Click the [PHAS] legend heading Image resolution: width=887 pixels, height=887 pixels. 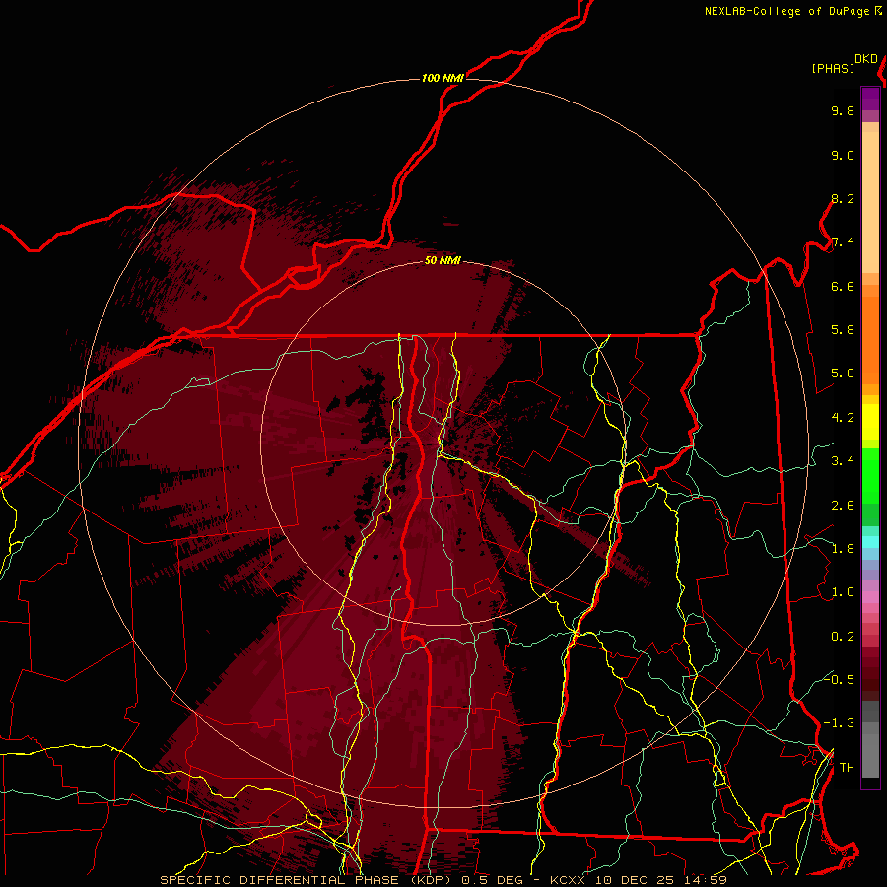pyautogui.click(x=833, y=68)
